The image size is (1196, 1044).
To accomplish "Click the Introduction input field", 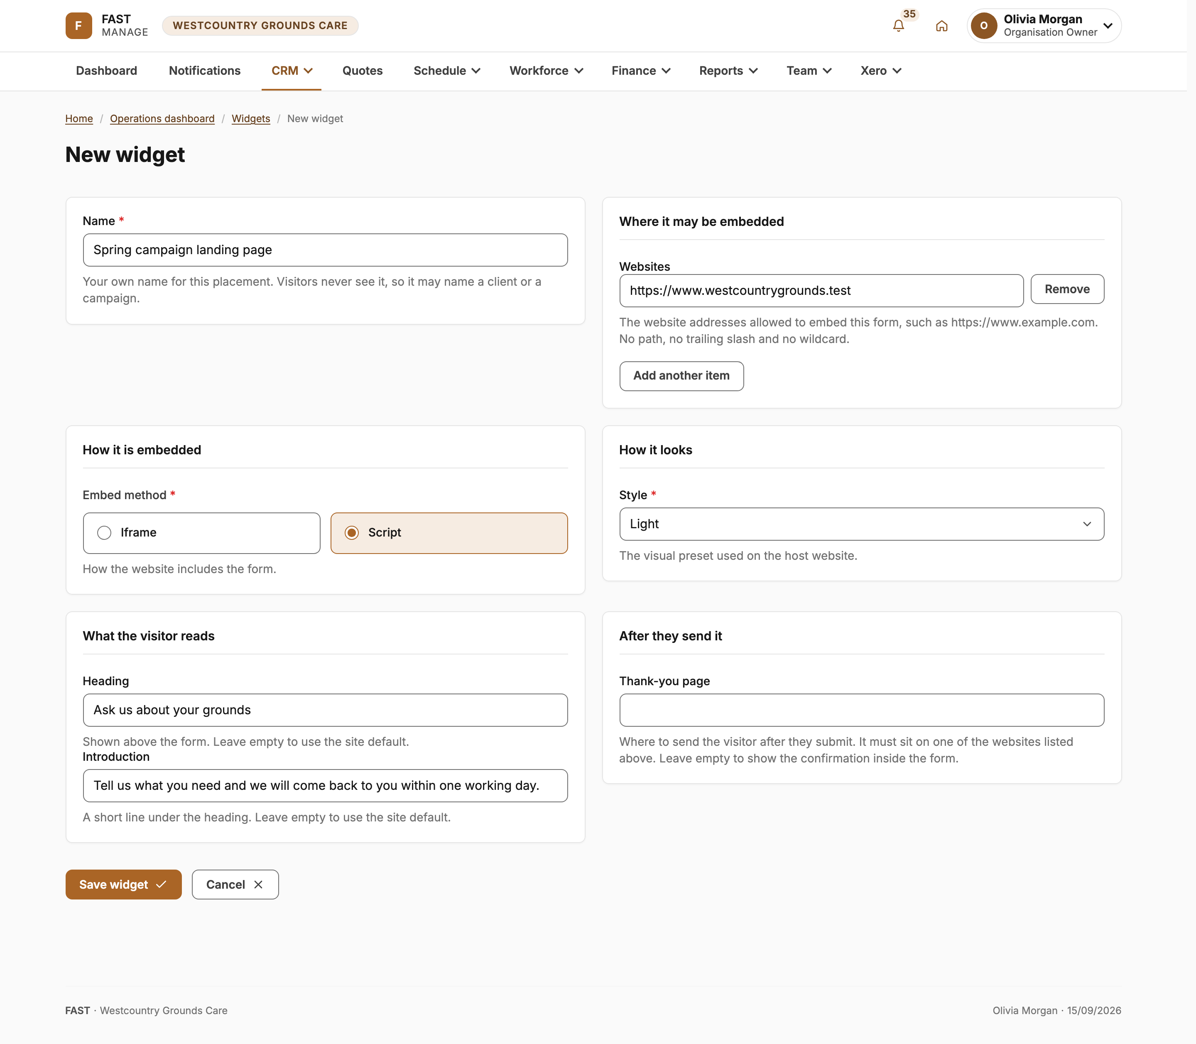I will click(x=325, y=785).
